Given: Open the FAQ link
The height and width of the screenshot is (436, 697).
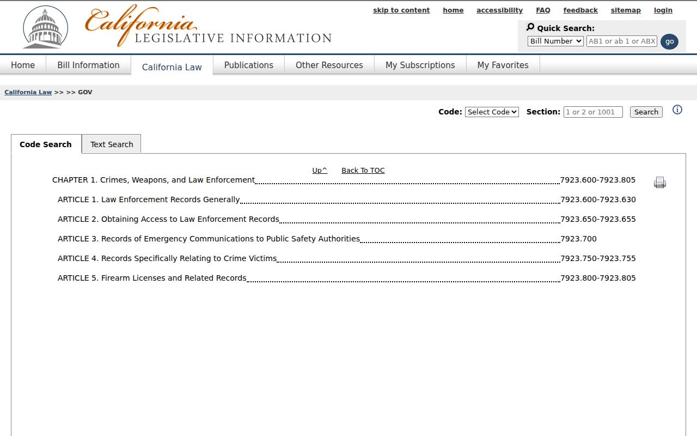Looking at the screenshot, I should [x=543, y=10].
